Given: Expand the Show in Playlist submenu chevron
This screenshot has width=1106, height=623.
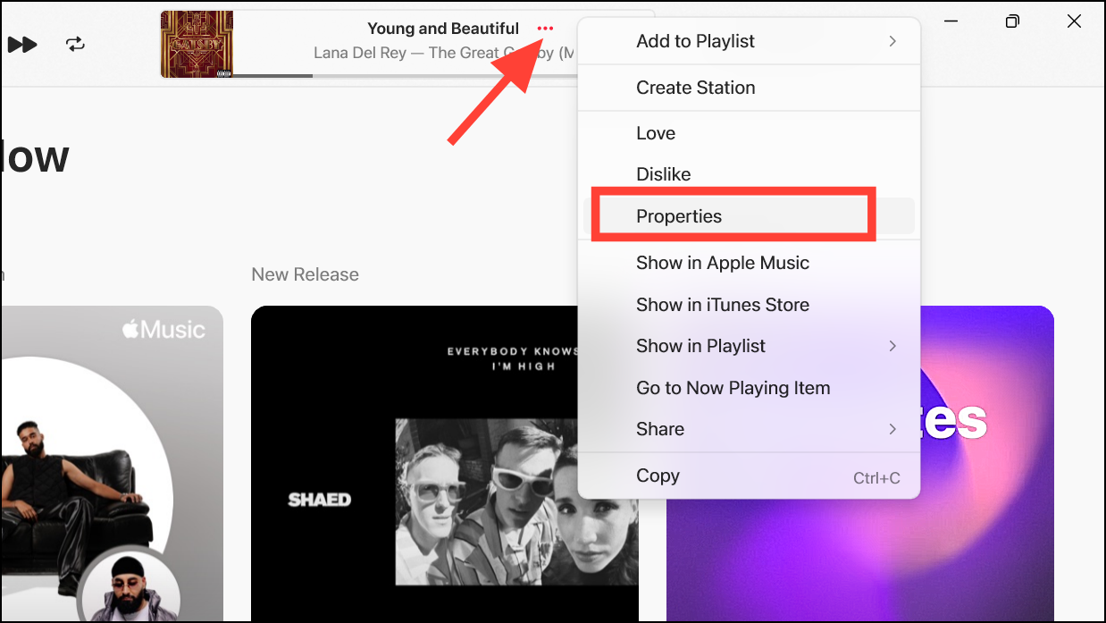Looking at the screenshot, I should click(892, 346).
